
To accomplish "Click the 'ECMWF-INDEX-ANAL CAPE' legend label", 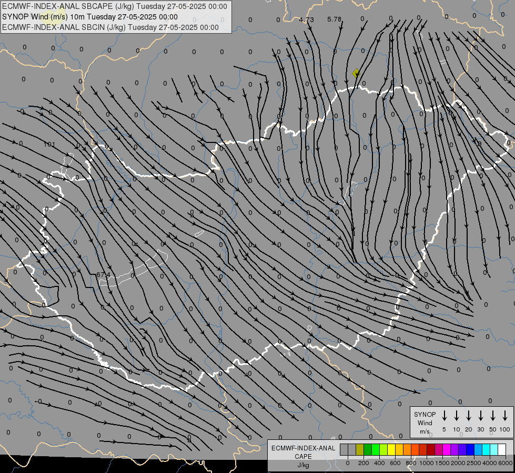I will click(x=303, y=453).
